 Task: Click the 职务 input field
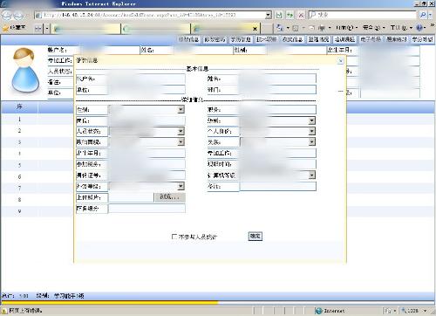[x=277, y=109]
